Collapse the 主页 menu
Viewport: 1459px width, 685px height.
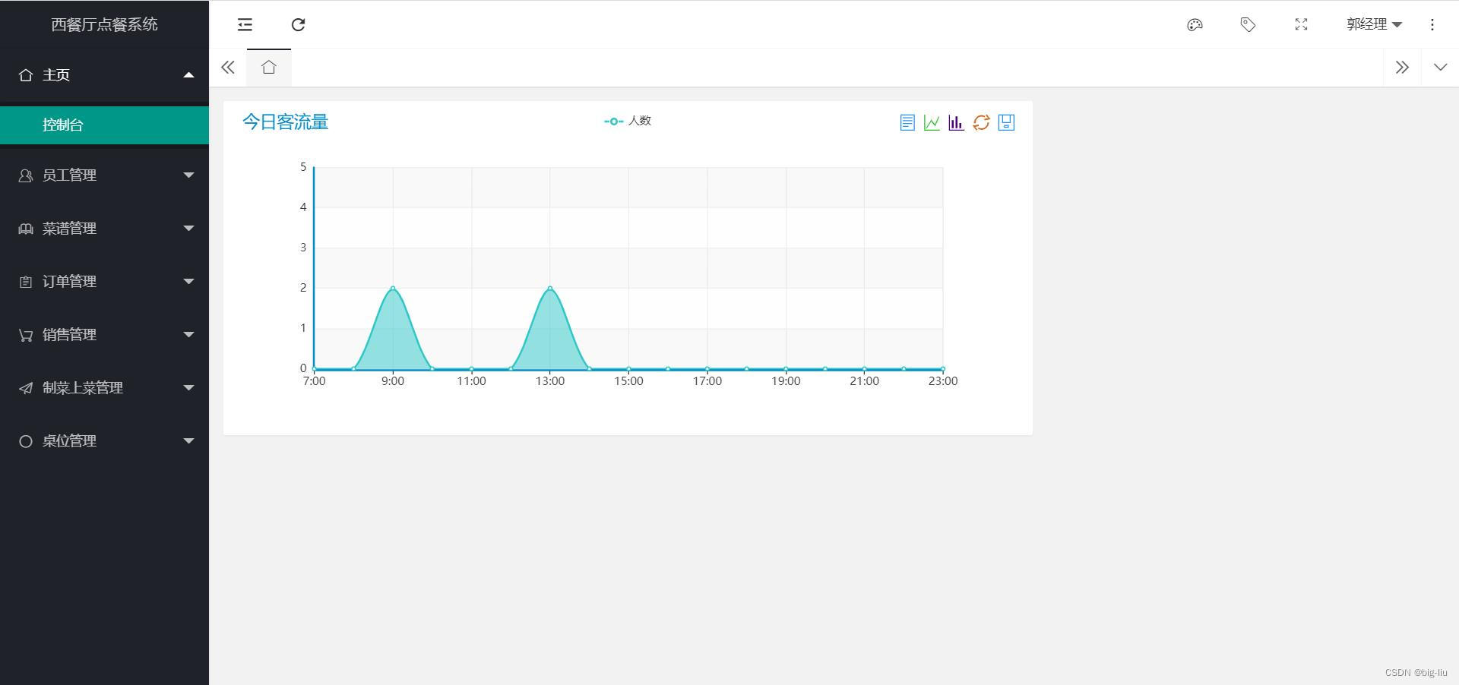[x=104, y=75]
